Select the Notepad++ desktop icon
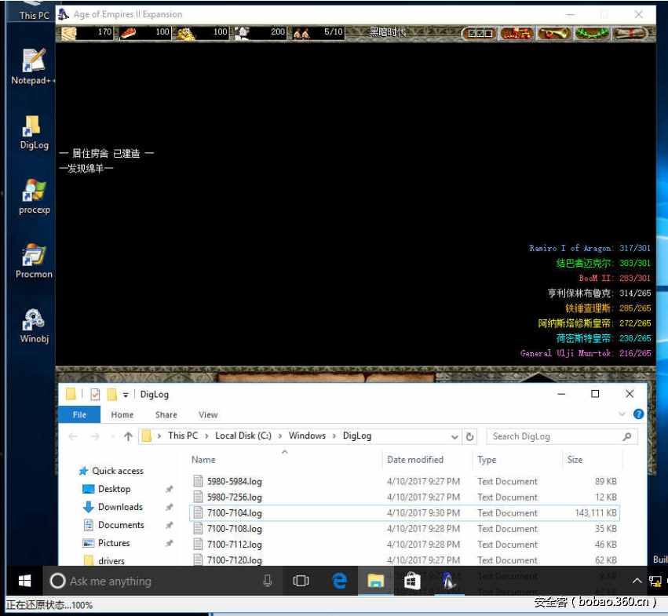 pos(34,63)
